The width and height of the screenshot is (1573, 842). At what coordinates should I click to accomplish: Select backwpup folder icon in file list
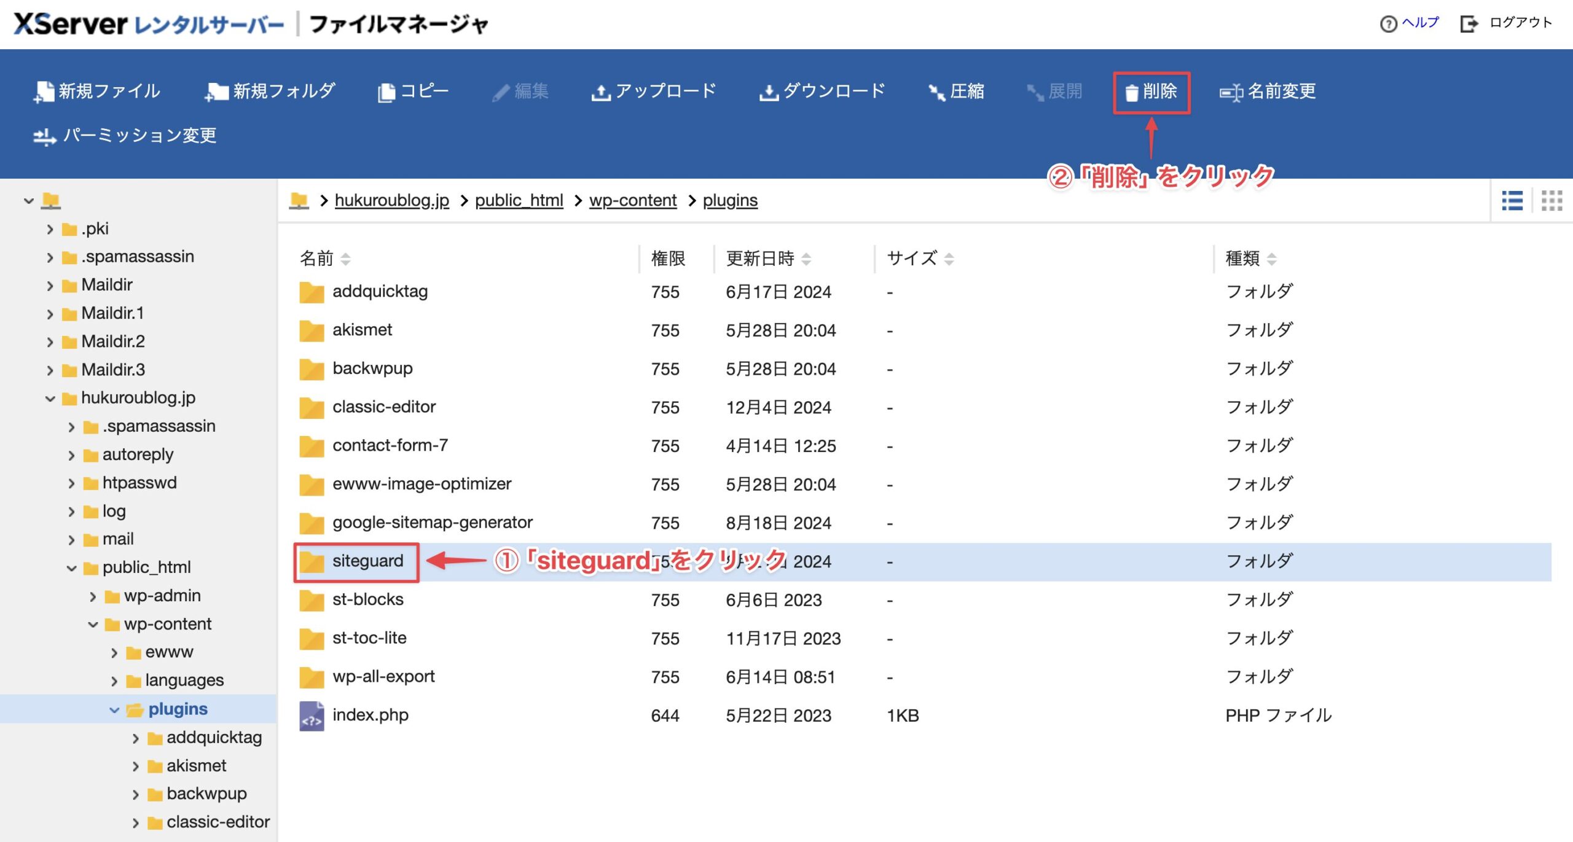point(312,369)
